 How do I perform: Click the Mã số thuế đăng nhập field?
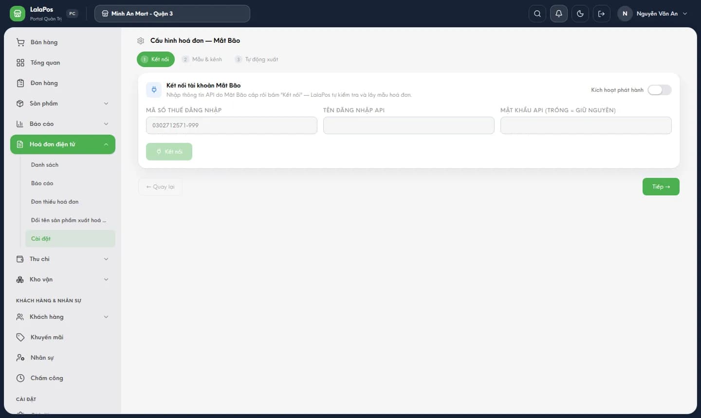coord(232,125)
